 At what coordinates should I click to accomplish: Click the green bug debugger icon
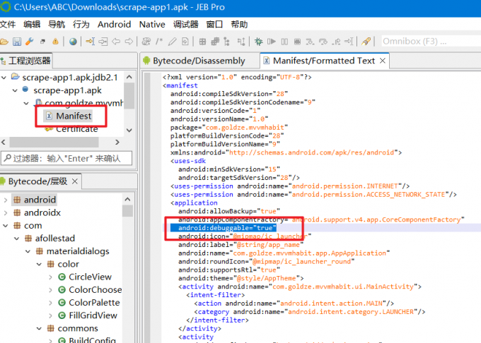pyautogui.click(x=260, y=42)
